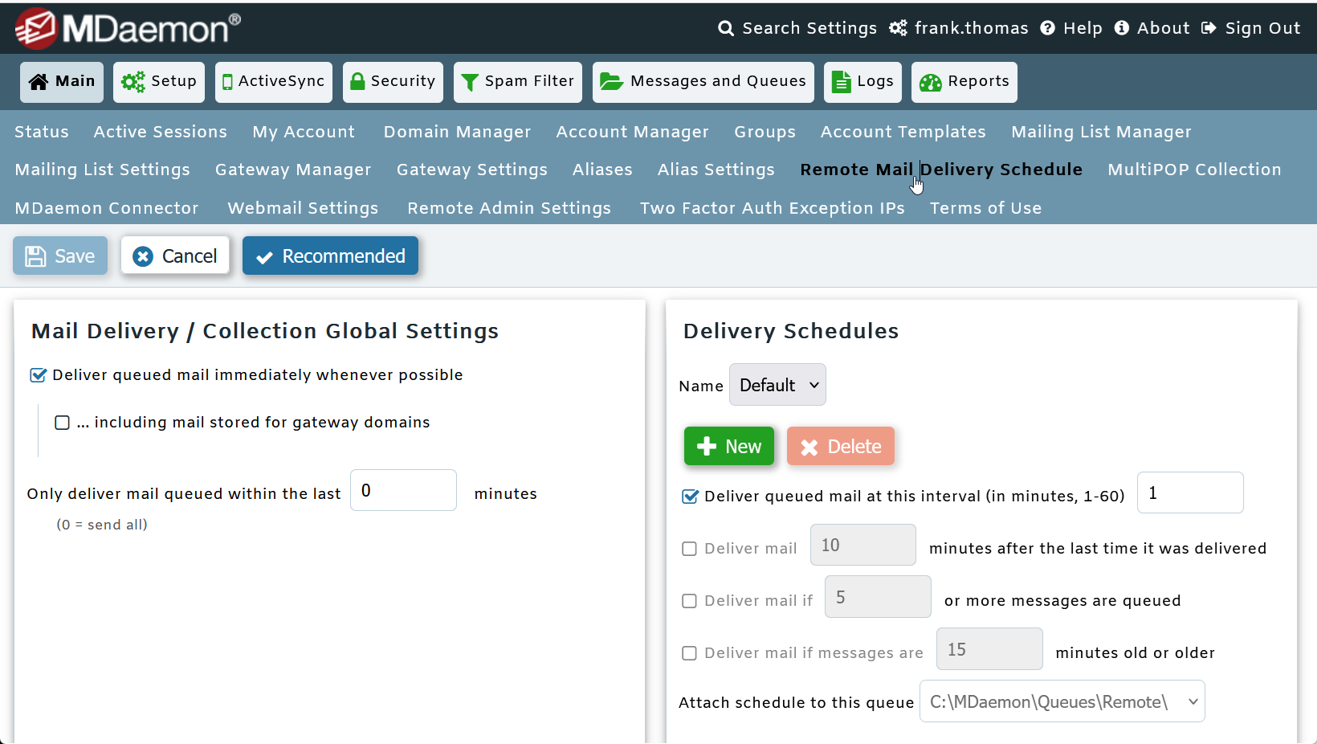Open Terms of Use page

point(986,208)
